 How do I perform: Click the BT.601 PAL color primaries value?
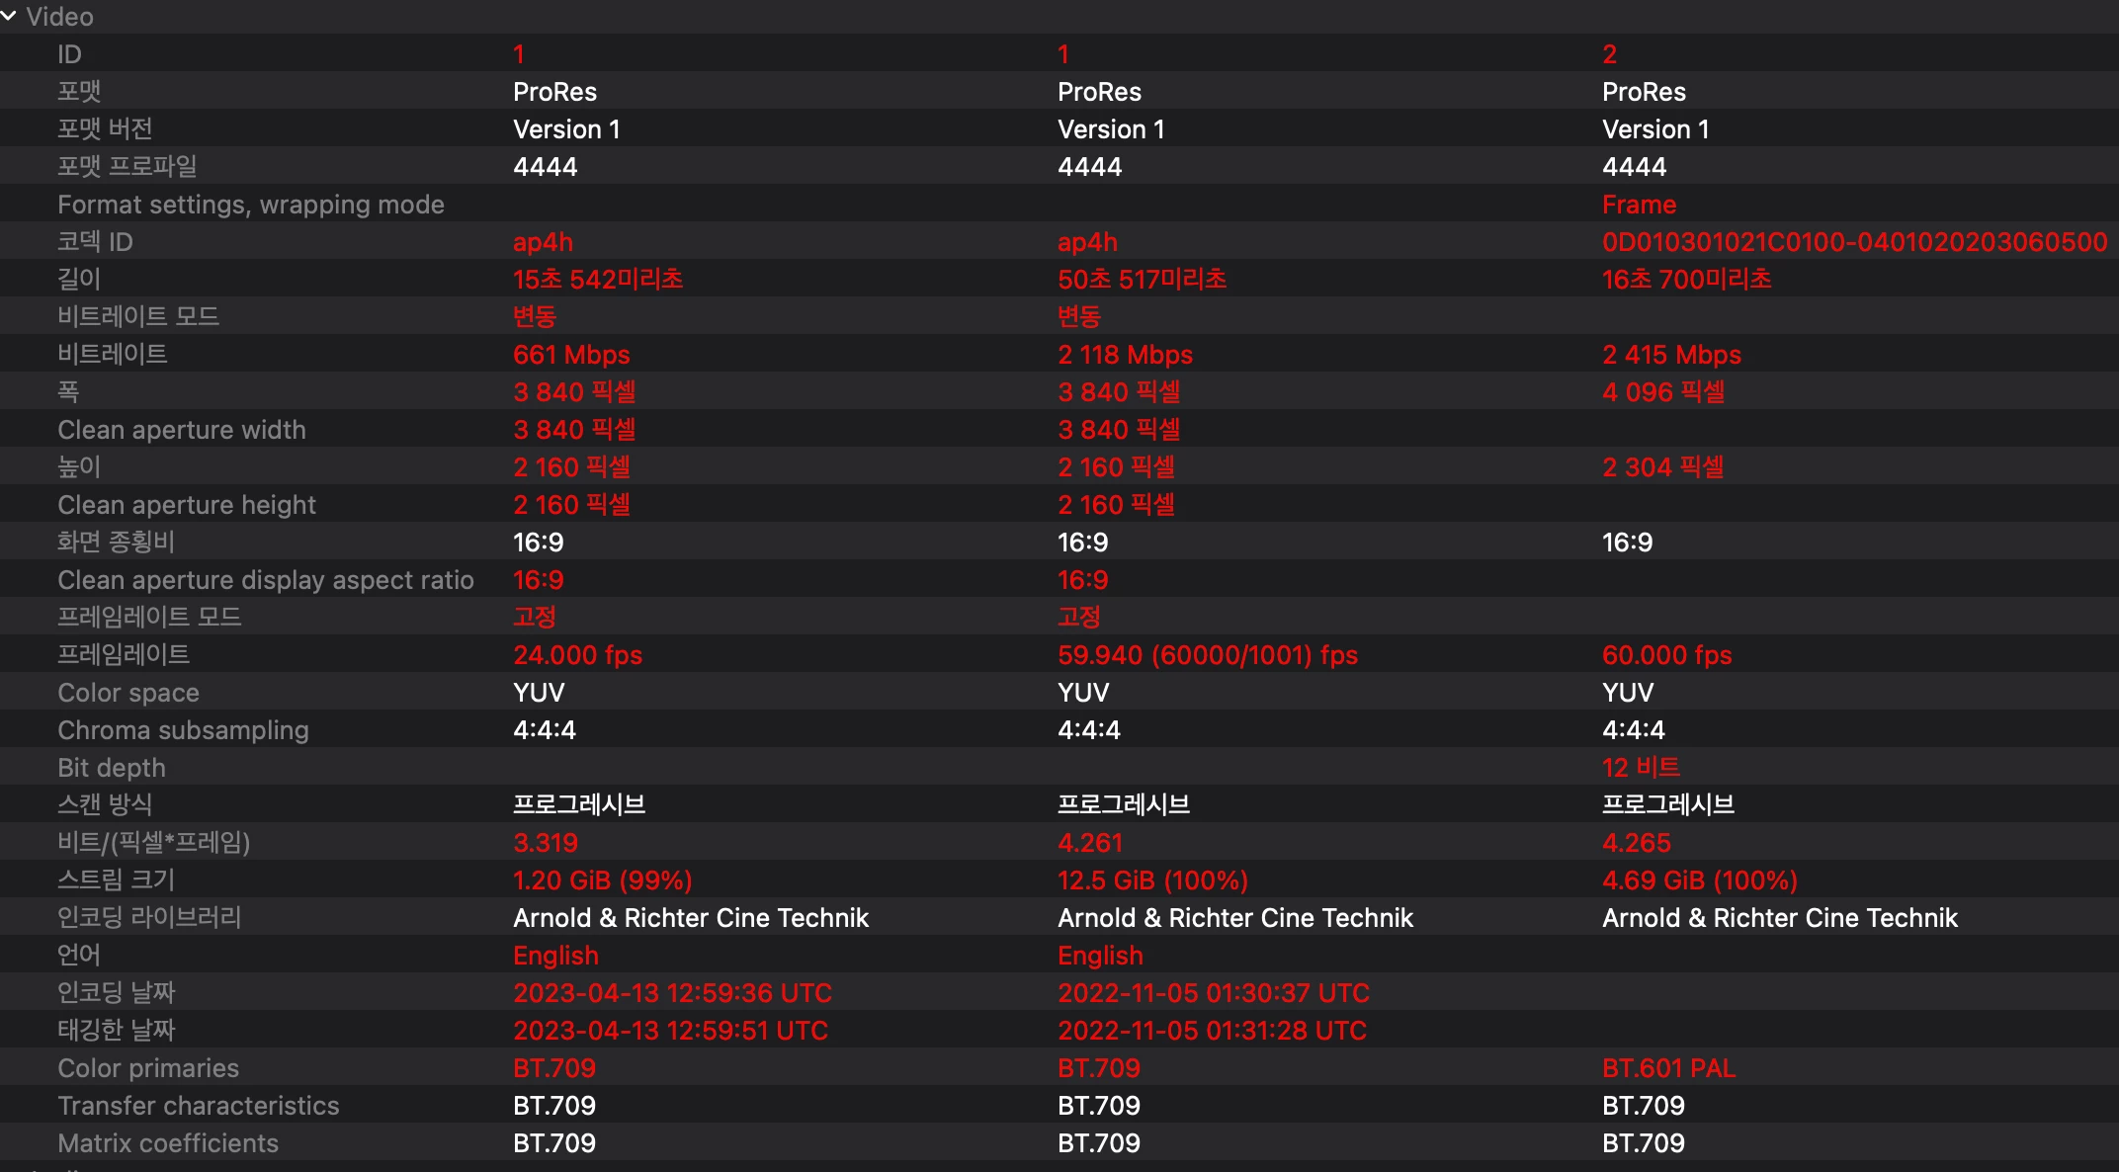coord(1668,1068)
